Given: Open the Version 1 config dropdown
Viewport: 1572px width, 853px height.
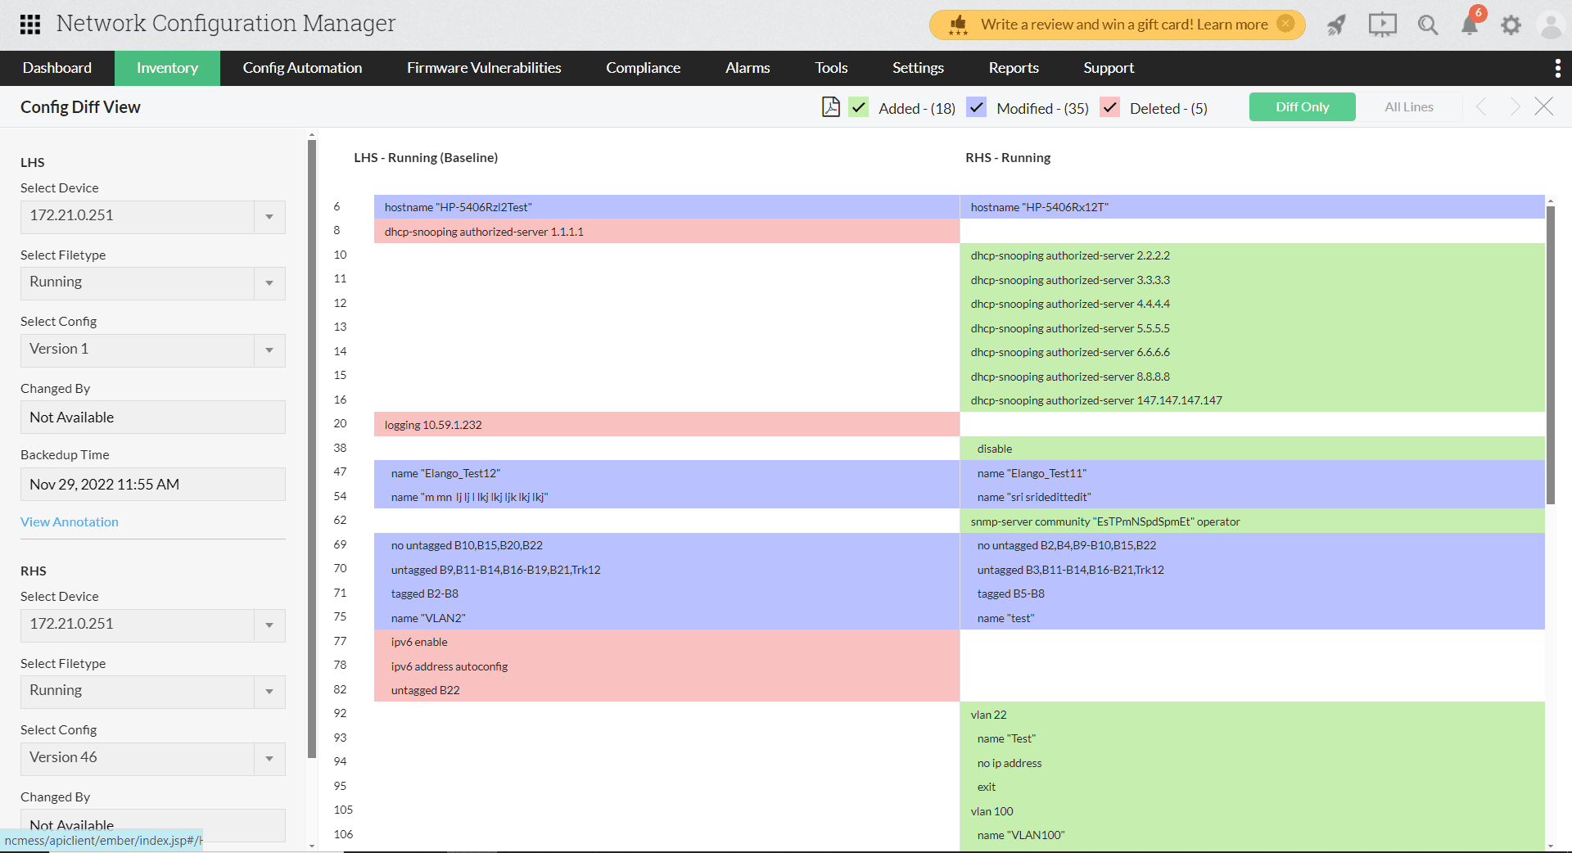Looking at the screenshot, I should click(x=269, y=350).
